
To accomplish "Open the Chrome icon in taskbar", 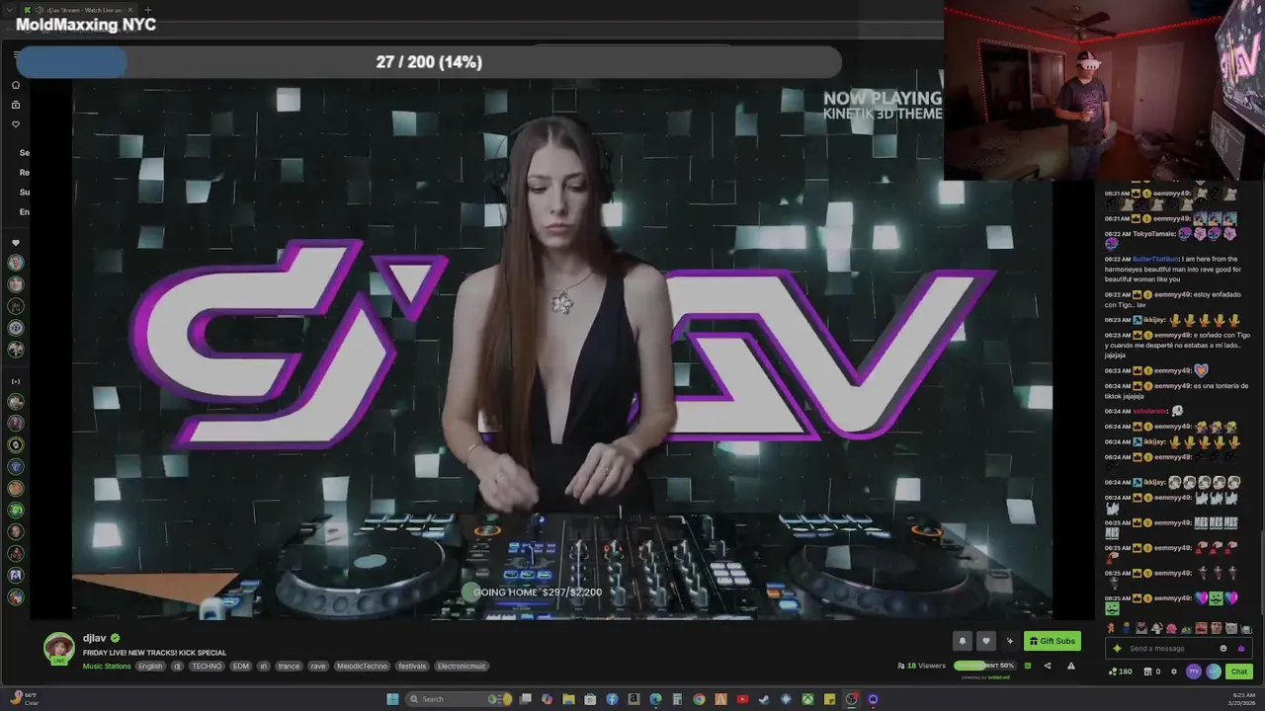I will 699,699.
